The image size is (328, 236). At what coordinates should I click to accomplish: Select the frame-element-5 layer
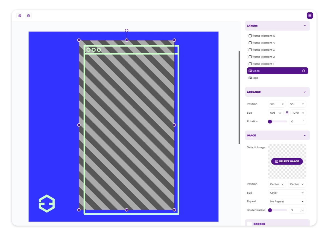coord(277,36)
